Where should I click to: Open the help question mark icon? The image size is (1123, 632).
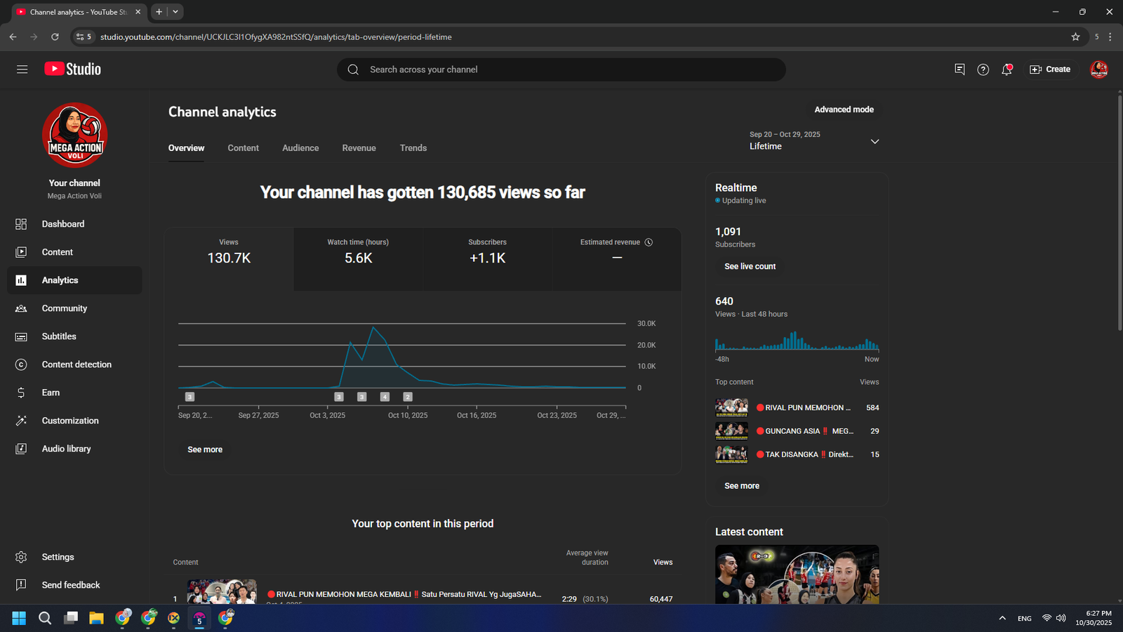click(983, 70)
